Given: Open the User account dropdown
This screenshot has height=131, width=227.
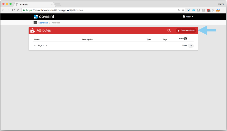Looking at the screenshot, I should point(188,17).
